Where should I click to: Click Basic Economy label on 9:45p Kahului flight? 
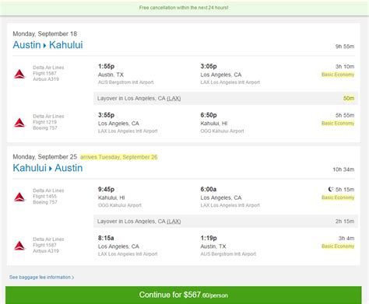(338, 197)
